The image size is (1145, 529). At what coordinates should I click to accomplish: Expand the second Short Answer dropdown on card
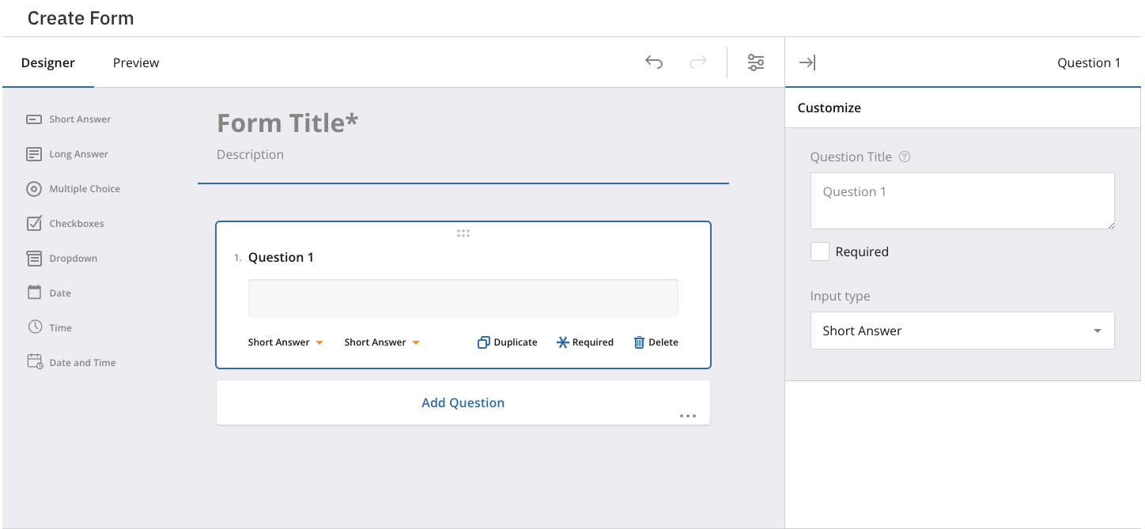click(x=382, y=342)
